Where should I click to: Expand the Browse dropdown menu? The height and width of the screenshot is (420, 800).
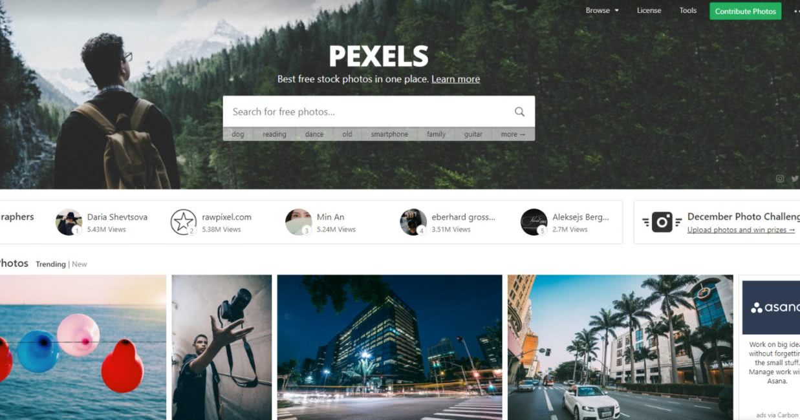pyautogui.click(x=602, y=10)
